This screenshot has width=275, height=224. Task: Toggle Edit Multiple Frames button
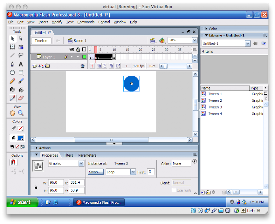pyautogui.click(x=111, y=66)
